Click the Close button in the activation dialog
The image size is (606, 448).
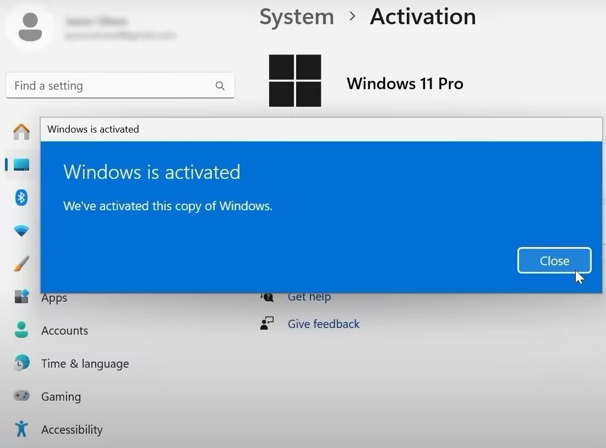[554, 261]
